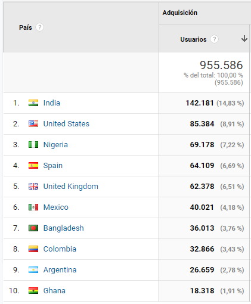Follow the United Kingdom link
Screen dimensions: 251x304
71,187
